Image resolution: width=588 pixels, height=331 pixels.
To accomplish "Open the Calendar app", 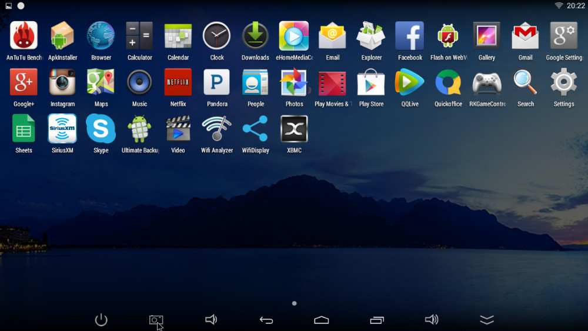I will pyautogui.click(x=178, y=36).
